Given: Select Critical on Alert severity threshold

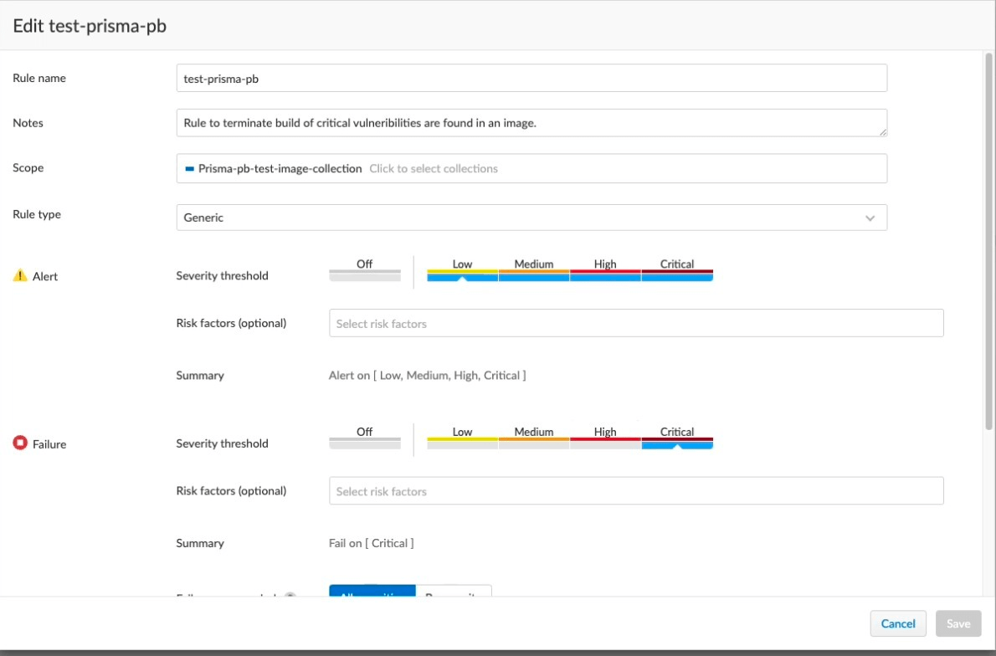Looking at the screenshot, I should (x=677, y=271).
